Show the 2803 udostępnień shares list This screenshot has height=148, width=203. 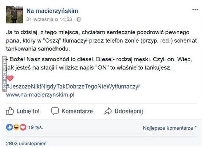(x=26, y=143)
